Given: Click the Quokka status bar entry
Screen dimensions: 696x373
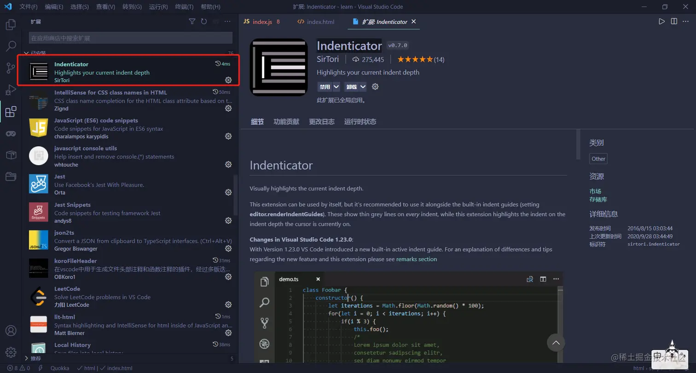Looking at the screenshot, I should pos(60,368).
